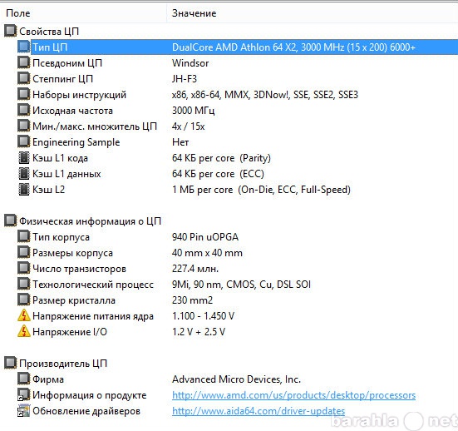This screenshot has height=431, width=458.
Task: Open the AMD desktop processors product link
Action: (x=293, y=395)
